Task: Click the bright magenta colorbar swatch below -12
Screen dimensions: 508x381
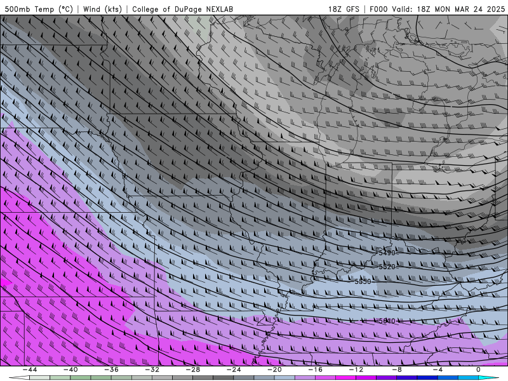Action: click(346, 378)
